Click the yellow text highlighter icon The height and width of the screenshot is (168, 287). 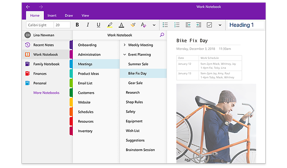(110, 25)
